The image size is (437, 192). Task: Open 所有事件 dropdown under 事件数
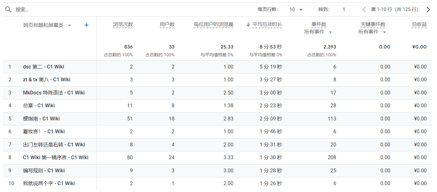tap(318, 32)
